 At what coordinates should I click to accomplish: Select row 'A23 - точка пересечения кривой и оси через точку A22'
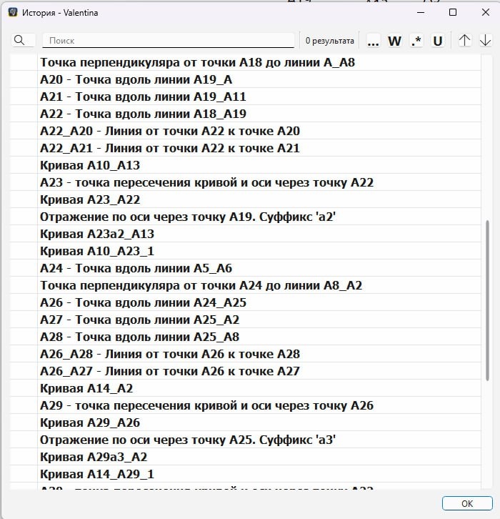pyautogui.click(x=246, y=182)
